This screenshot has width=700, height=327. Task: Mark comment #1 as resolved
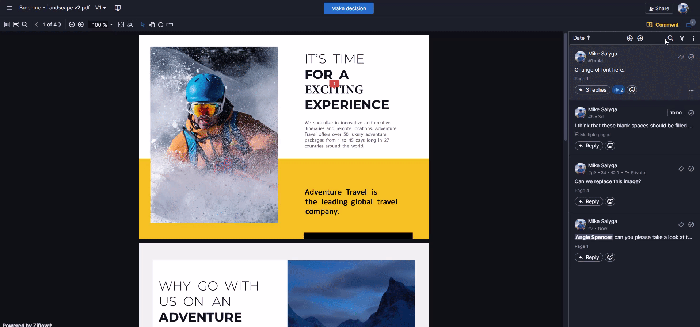[x=691, y=57]
